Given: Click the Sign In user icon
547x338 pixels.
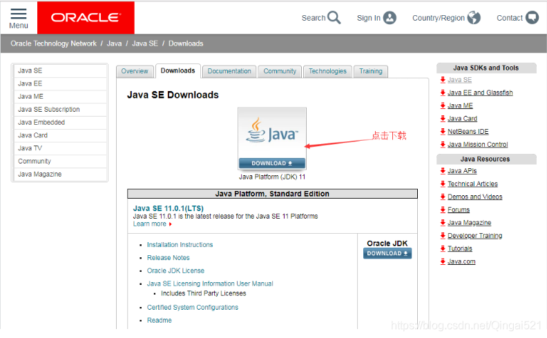Looking at the screenshot, I should point(390,17).
